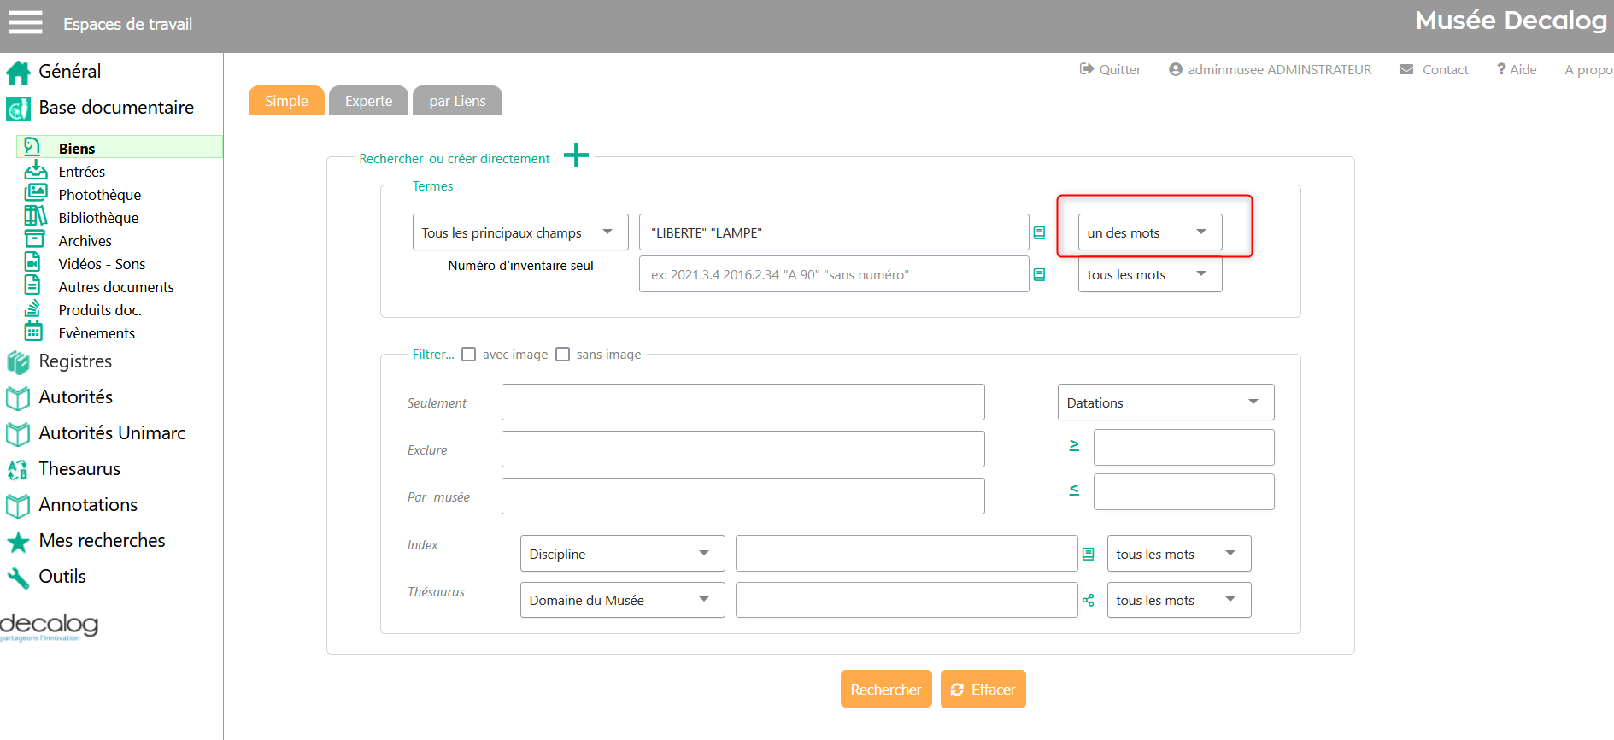Click the green plus create icon
The width and height of the screenshot is (1614, 740).
[x=576, y=156]
